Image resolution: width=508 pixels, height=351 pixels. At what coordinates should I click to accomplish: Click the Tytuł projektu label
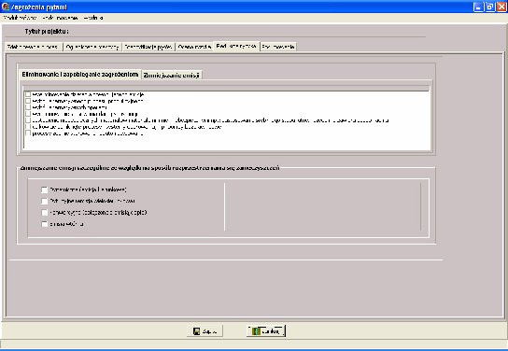coord(47,32)
